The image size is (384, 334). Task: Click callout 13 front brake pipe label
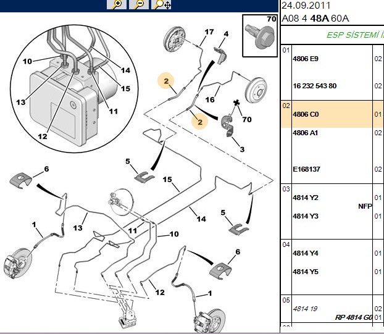tap(78, 228)
